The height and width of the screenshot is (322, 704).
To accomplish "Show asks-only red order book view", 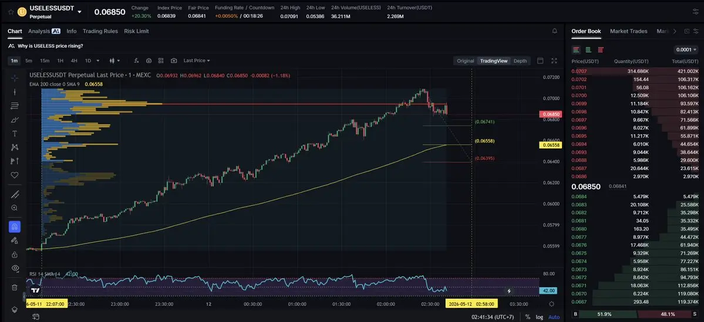I will (x=600, y=50).
